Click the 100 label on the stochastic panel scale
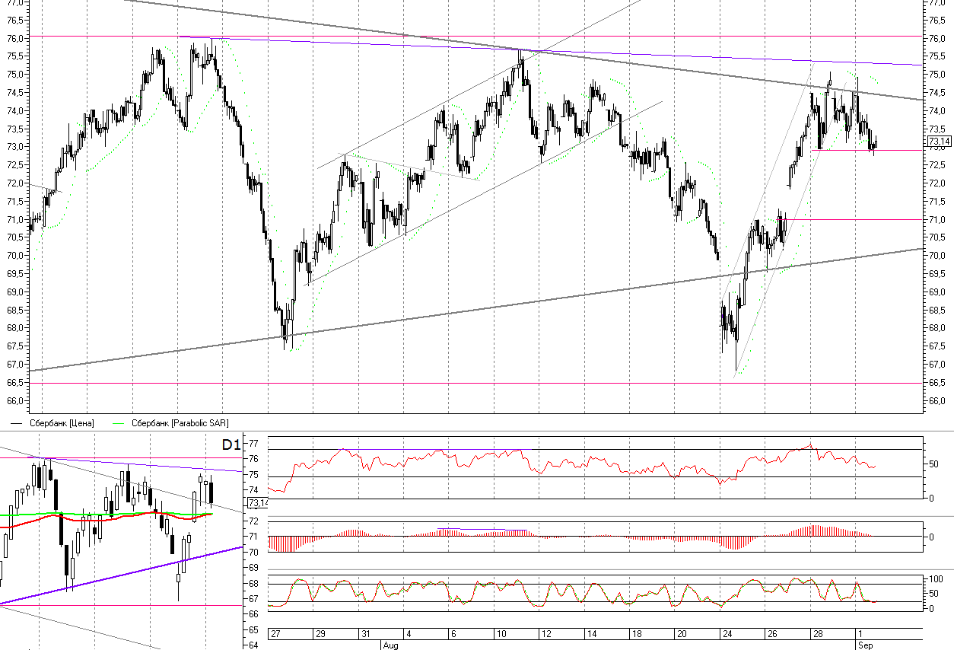Viewport: 954px width, 650px height. [936, 579]
